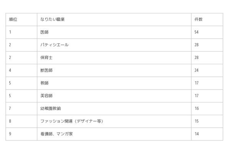Click the count 24 for 獣医師
This screenshot has width=230, height=153.
[196, 70]
